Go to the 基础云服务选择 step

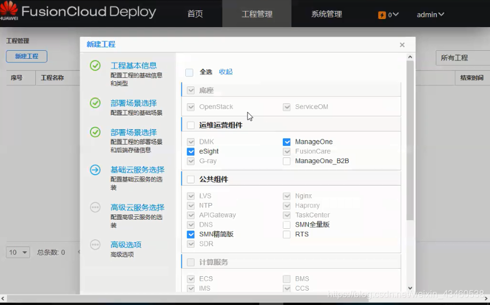pos(137,170)
